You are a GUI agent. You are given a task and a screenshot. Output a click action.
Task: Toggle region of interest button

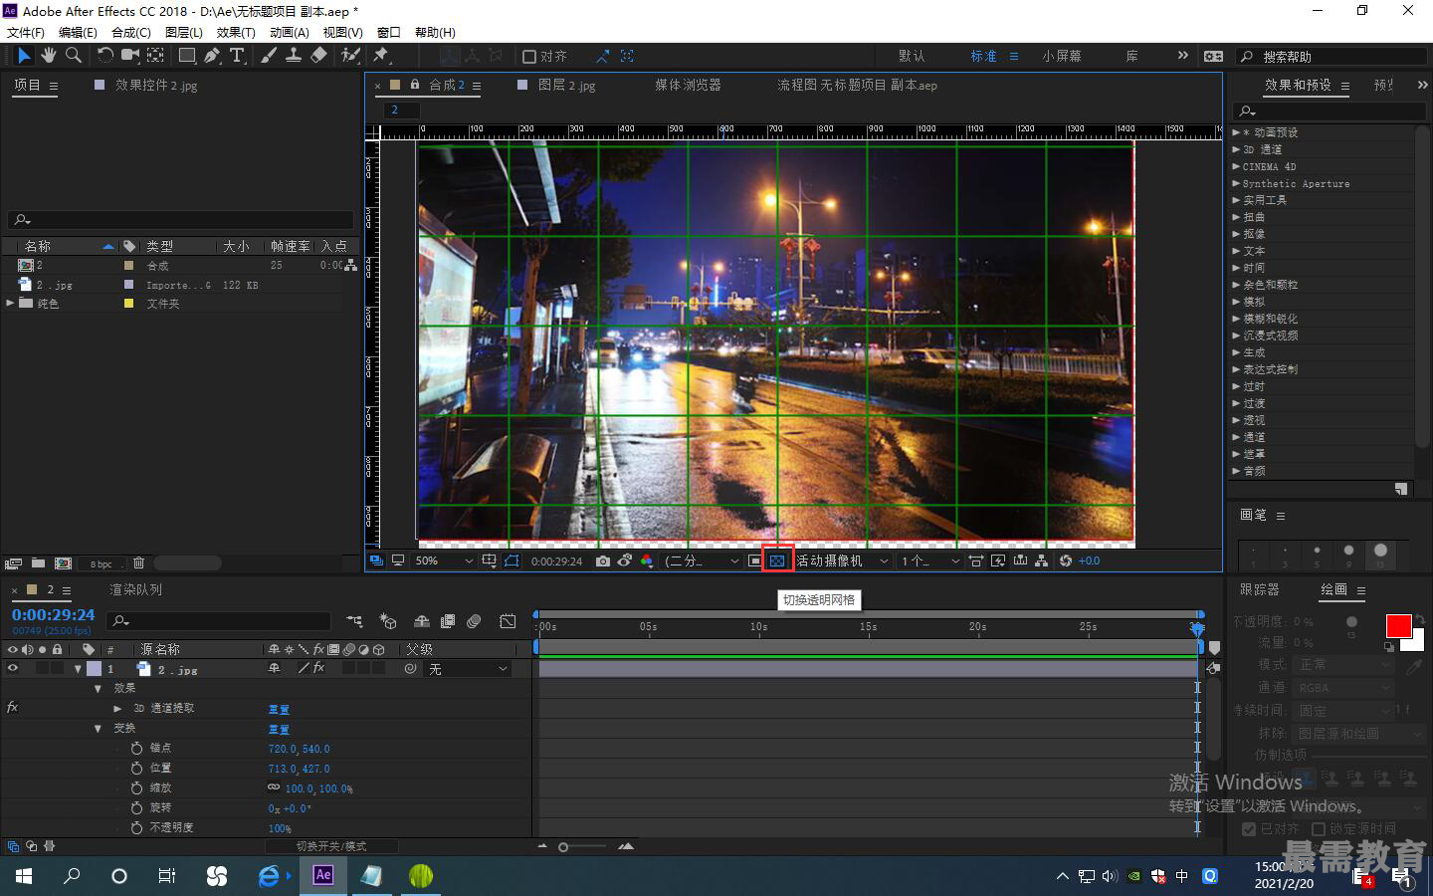(755, 561)
